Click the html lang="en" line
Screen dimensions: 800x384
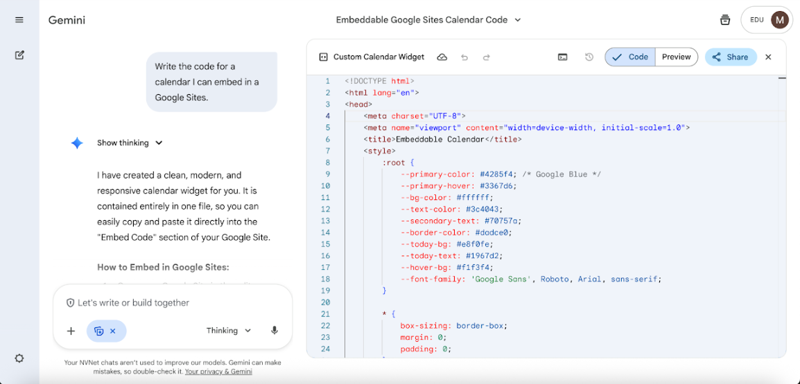[x=382, y=93]
